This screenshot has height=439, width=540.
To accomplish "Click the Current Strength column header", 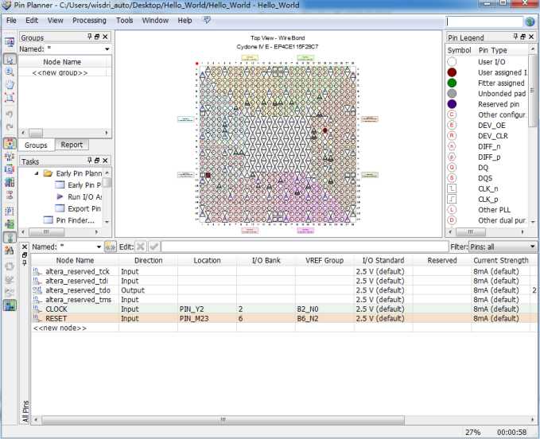I will (500, 260).
